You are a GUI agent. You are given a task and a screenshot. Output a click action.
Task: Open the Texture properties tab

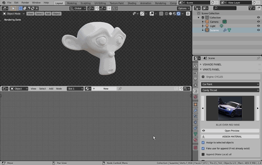coord(195,148)
